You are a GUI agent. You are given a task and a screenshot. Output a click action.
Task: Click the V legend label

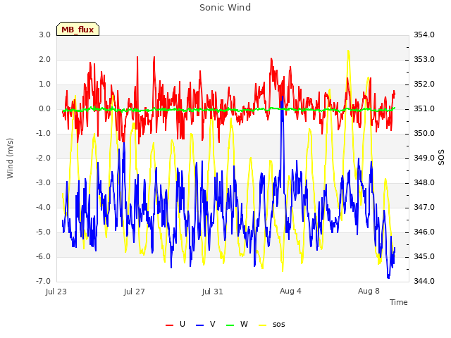pyautogui.click(x=213, y=324)
